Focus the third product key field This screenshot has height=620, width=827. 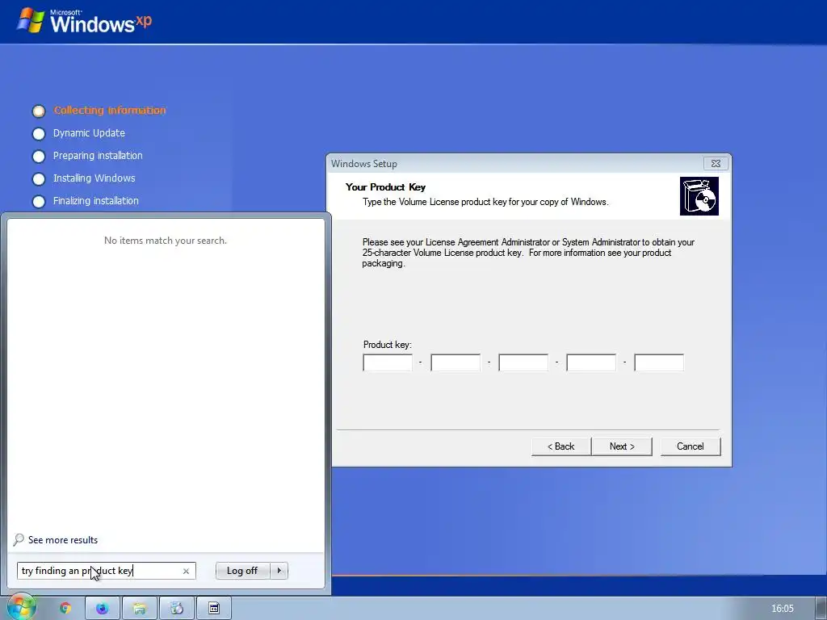pyautogui.click(x=523, y=362)
